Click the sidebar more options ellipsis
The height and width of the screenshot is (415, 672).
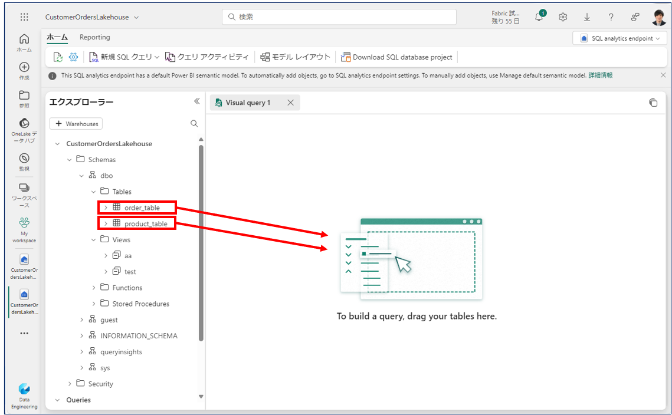(24, 333)
